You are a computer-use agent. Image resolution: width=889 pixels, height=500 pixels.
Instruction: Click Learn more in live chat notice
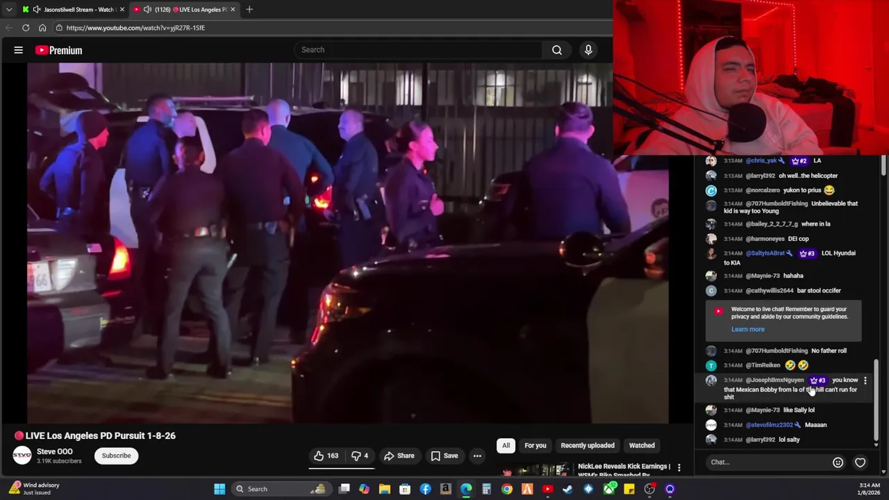(748, 329)
